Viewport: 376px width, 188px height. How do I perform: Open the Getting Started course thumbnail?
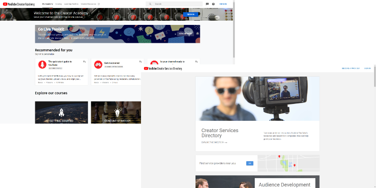click(62, 112)
